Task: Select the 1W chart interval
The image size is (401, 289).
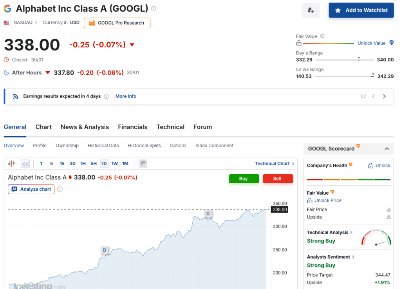Action: 115,164
